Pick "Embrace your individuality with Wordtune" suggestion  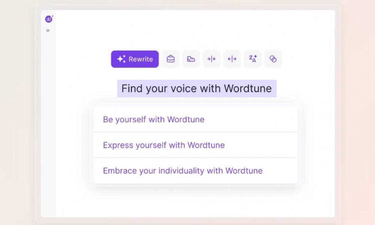[195, 171]
